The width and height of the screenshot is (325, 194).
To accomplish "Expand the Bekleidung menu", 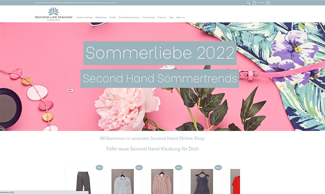I will (x=101, y=17).
